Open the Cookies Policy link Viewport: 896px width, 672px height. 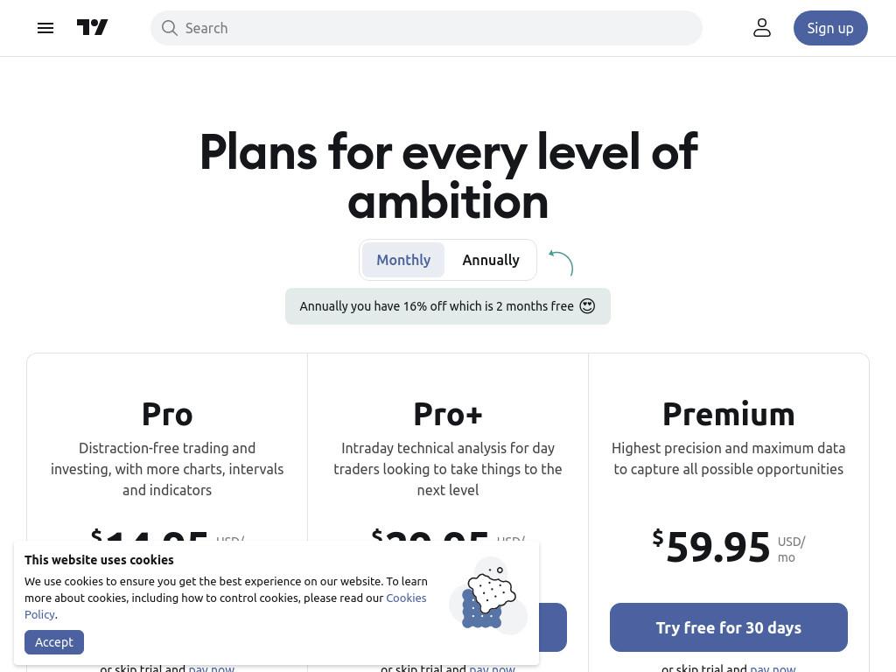[225, 606]
